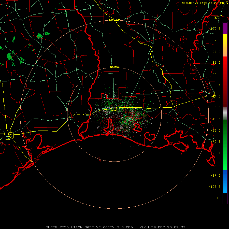The image size is (229, 229).
Task: Click the -78.7 velocity scale value
Action: pos(216,164)
